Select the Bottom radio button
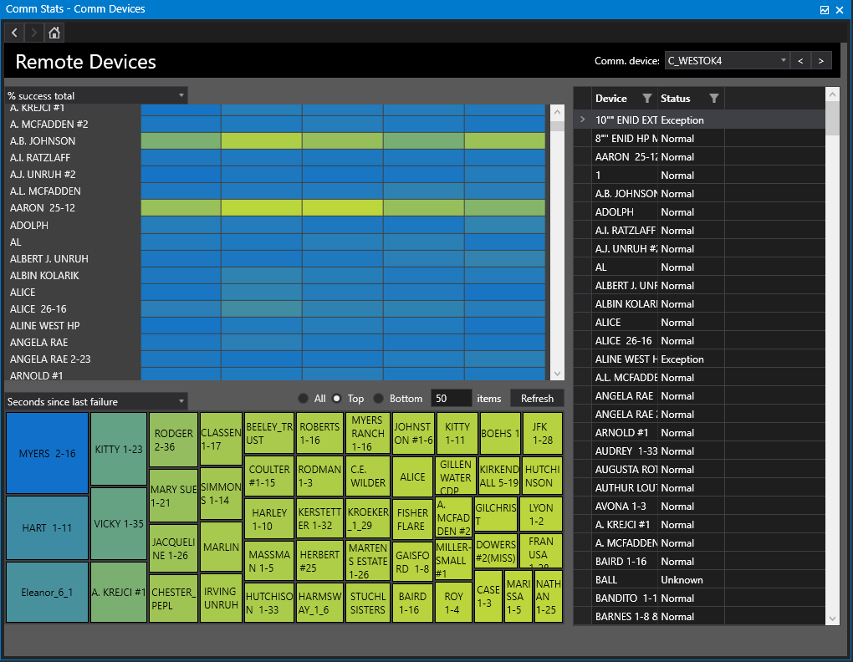853x662 pixels. pos(376,398)
